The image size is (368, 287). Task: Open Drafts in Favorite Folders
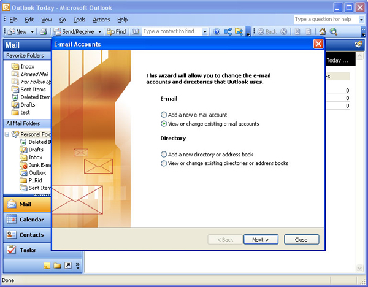coord(23,105)
